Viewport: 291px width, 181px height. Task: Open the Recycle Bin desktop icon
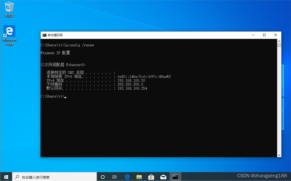(9, 10)
